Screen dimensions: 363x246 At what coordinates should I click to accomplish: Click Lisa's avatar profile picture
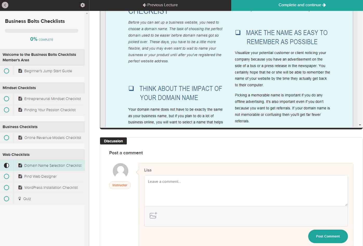(120, 171)
